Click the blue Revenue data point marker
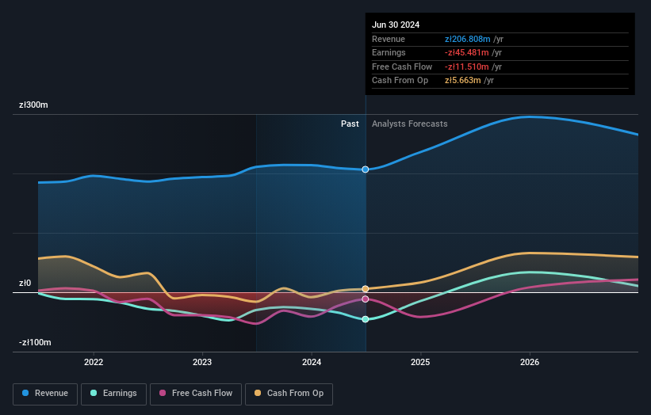Image resolution: width=651 pixels, height=415 pixels. click(366, 169)
